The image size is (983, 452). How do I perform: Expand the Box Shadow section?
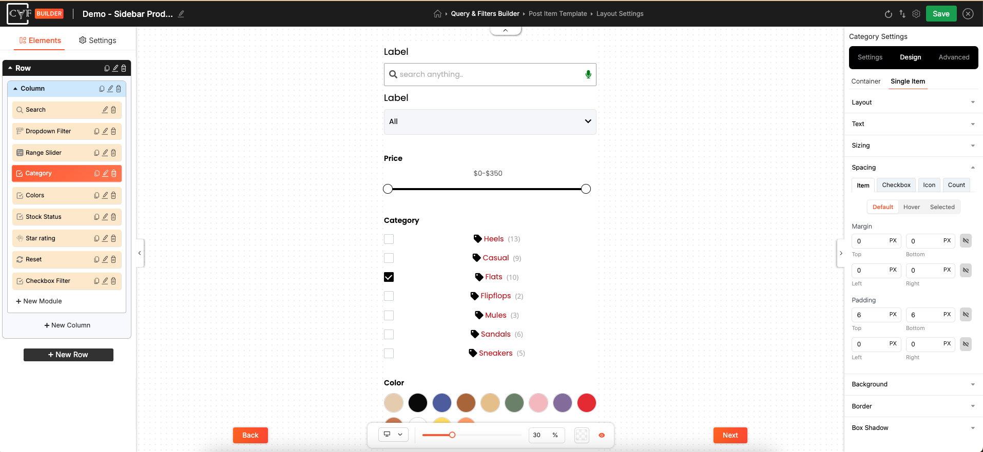(913, 428)
